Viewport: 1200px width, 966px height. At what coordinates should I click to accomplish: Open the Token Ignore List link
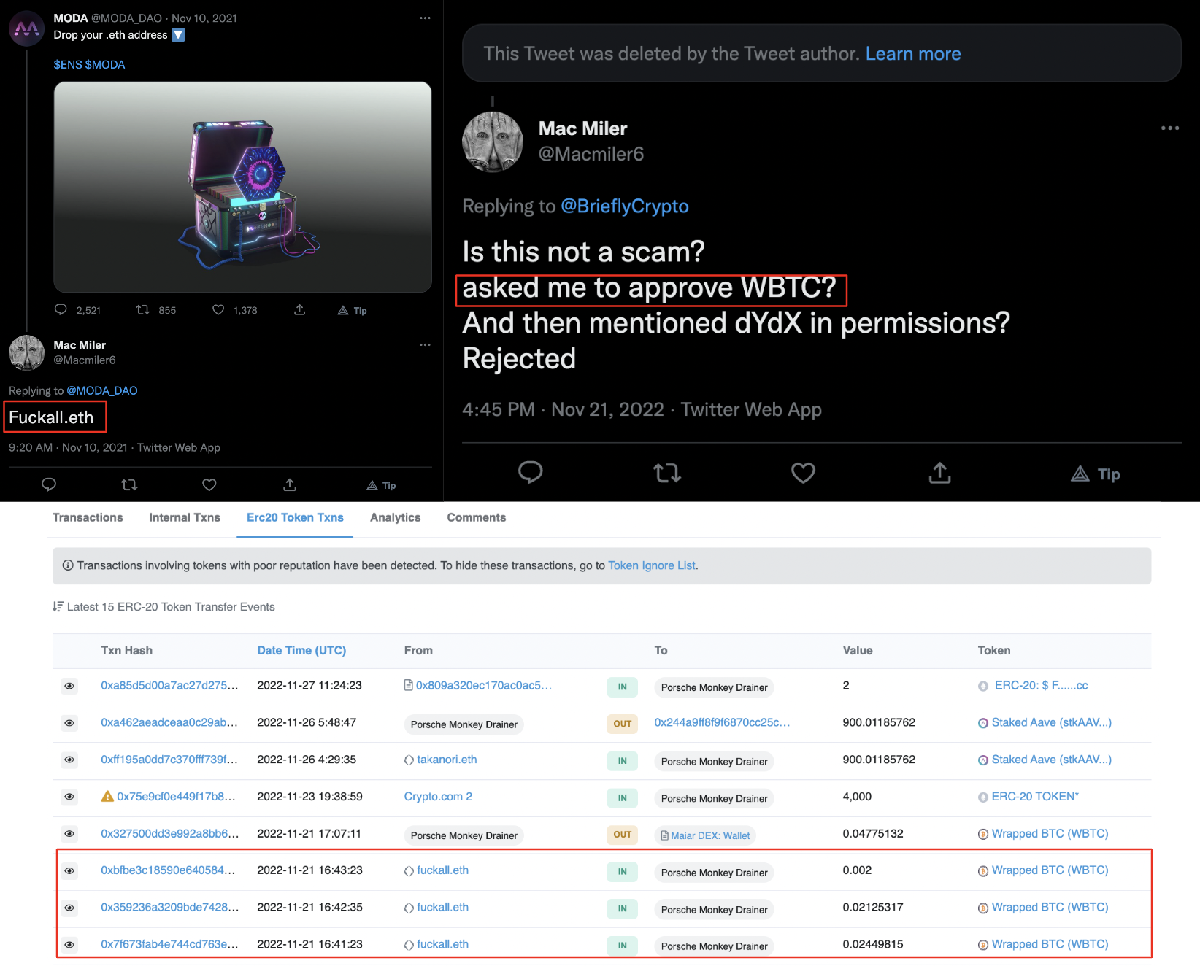pos(652,565)
